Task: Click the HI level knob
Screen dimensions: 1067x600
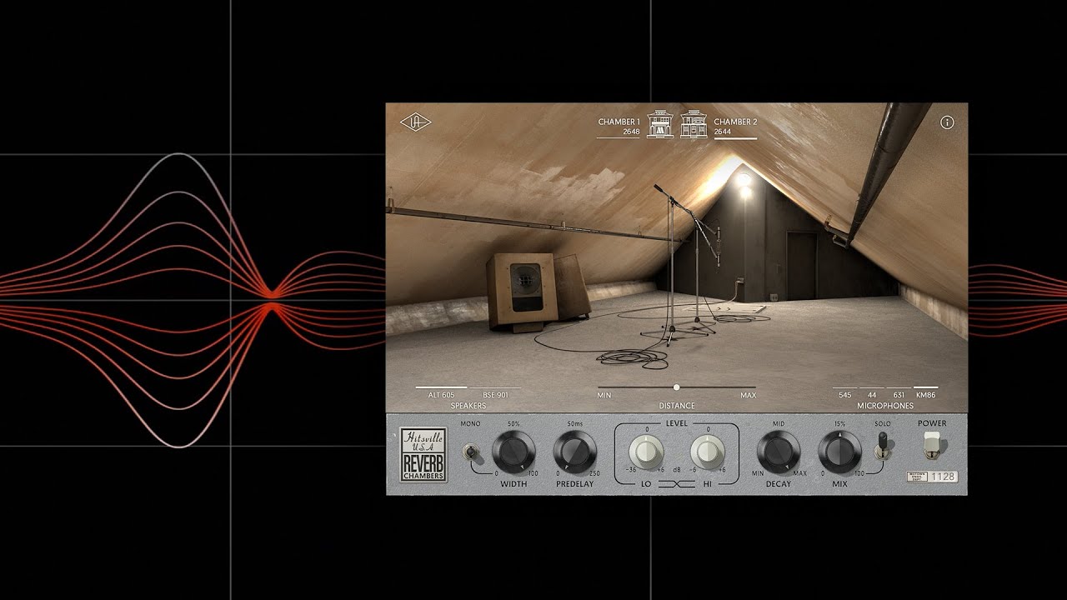Action: point(708,452)
